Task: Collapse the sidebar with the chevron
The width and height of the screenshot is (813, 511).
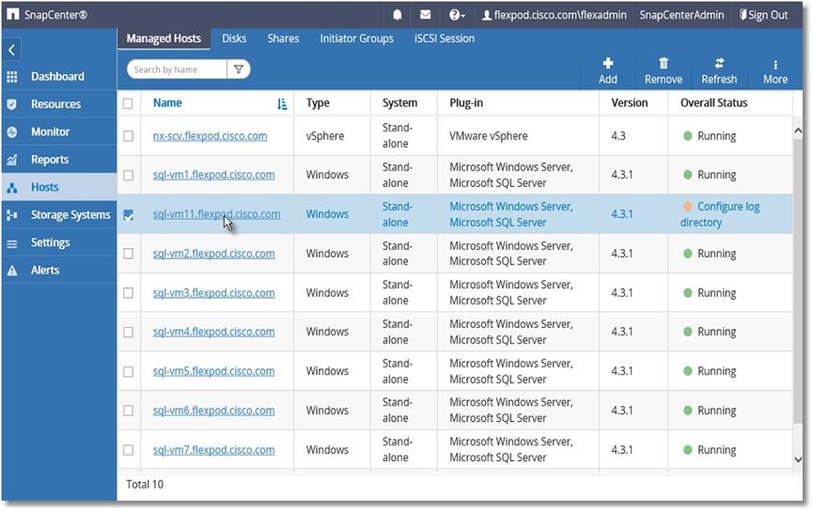Action: click(12, 50)
